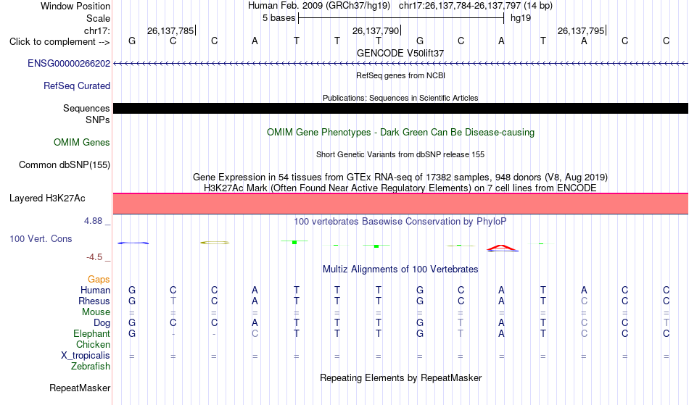
Task: Click the chr17: base position label
Action: click(x=96, y=30)
